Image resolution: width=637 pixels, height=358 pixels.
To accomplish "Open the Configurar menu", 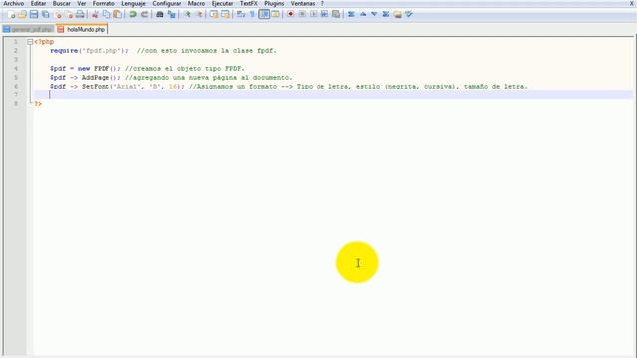I will click(167, 4).
